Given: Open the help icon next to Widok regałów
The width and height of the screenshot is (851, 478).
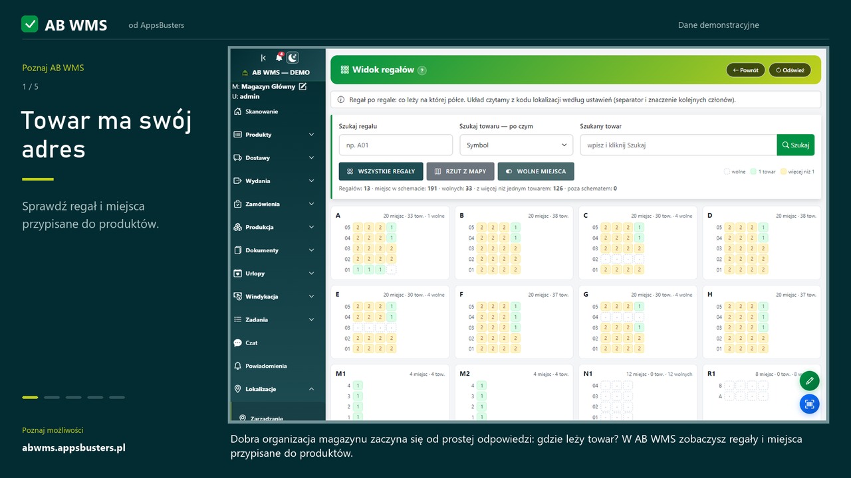Looking at the screenshot, I should click(422, 70).
